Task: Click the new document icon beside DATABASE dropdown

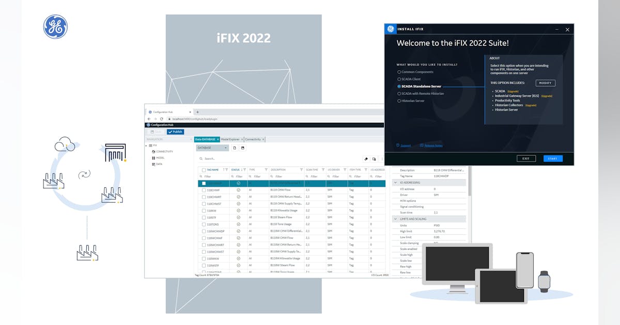Action: coord(235,148)
